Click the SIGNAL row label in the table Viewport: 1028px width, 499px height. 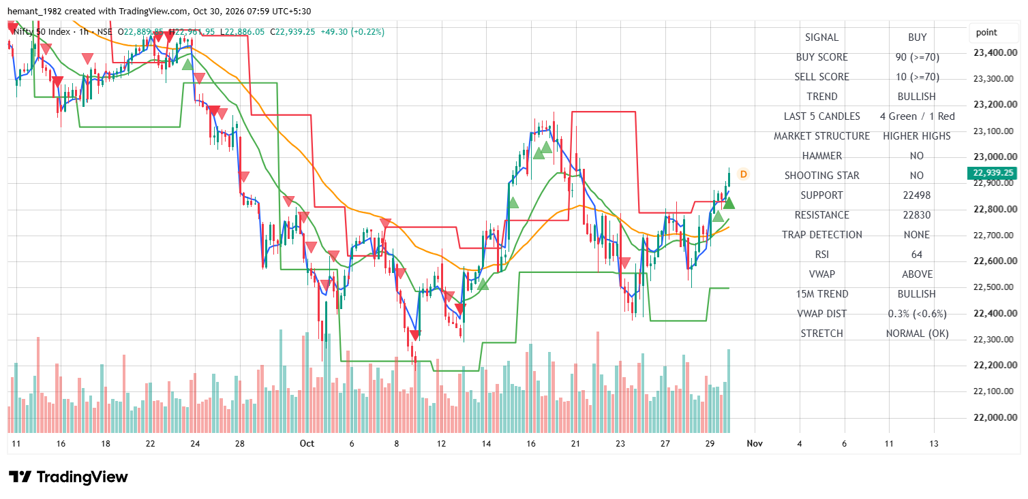[821, 37]
